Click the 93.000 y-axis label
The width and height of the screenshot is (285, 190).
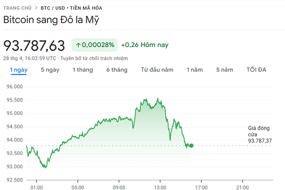tap(15, 167)
